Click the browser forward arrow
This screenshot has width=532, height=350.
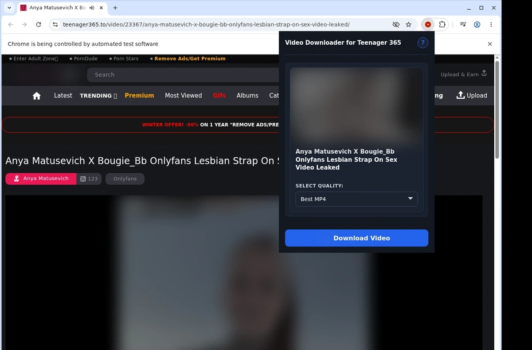[25, 25]
